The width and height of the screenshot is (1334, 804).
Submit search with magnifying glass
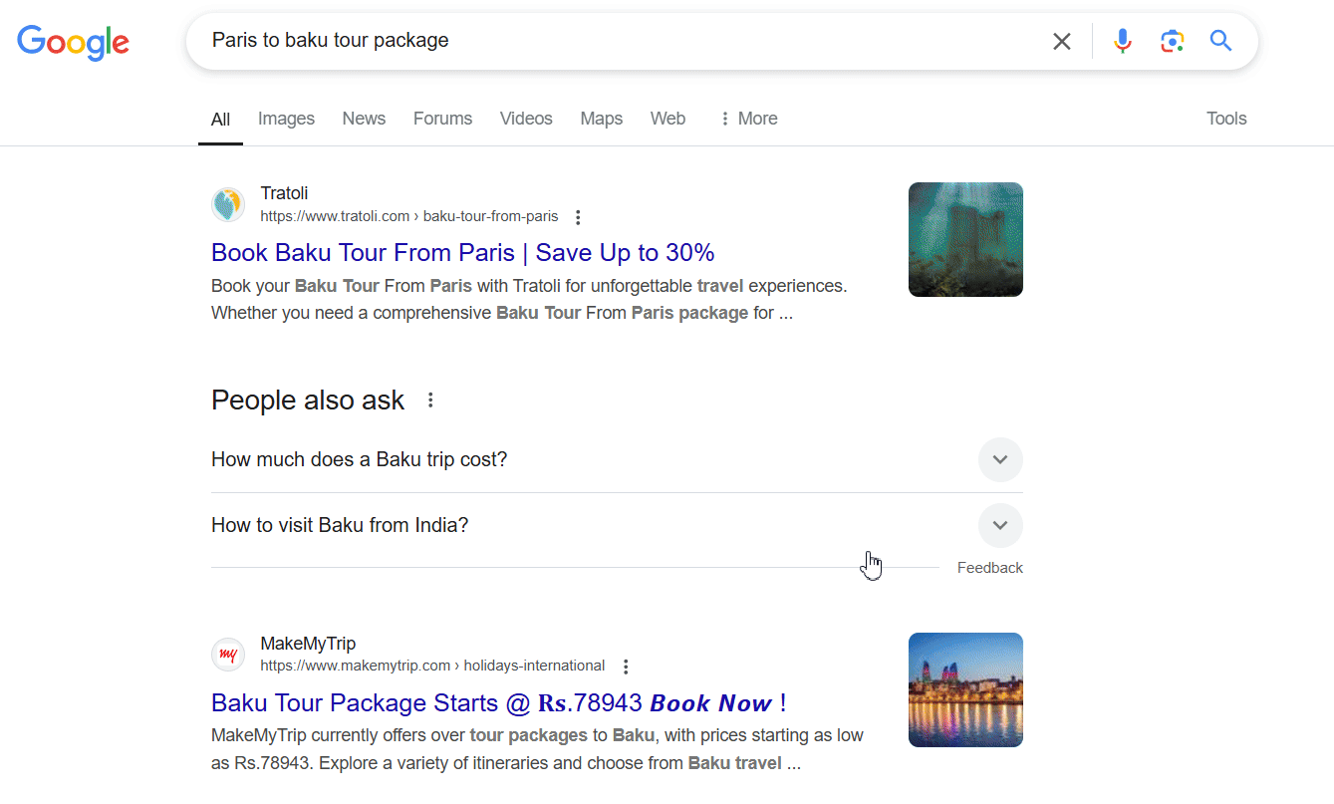(x=1220, y=41)
